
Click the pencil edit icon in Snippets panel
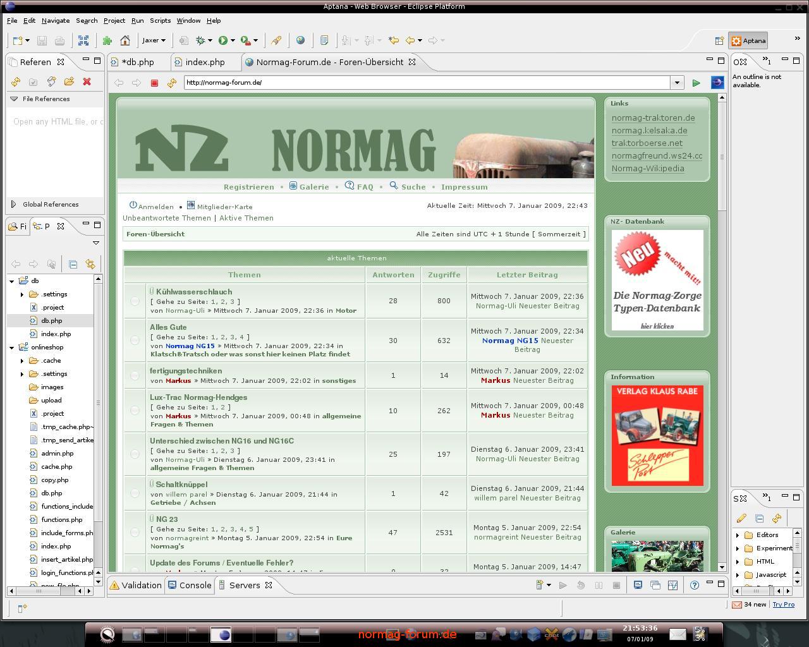tap(741, 518)
